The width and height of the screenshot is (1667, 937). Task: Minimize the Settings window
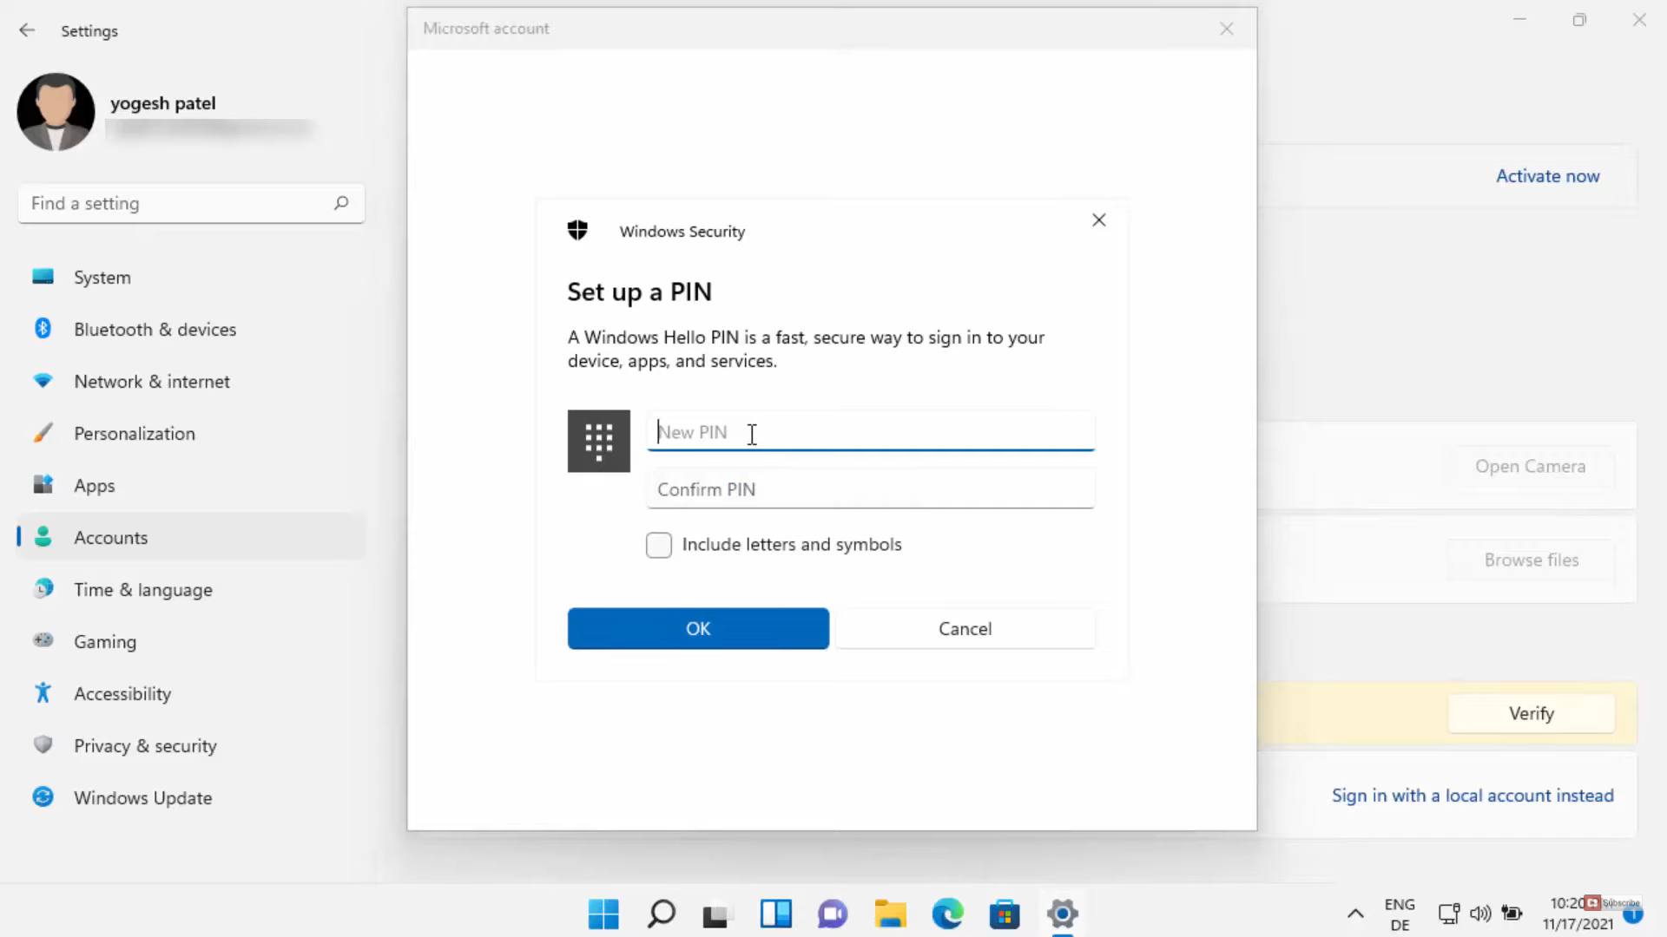tap(1519, 20)
